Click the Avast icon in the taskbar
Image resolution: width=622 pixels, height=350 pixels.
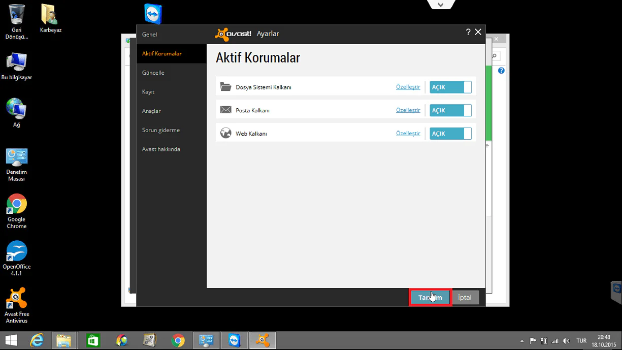click(263, 340)
